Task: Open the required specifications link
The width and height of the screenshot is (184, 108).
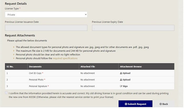Action: [65, 58]
